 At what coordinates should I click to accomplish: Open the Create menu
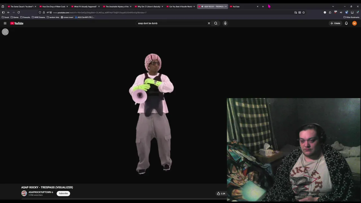pos(335,23)
